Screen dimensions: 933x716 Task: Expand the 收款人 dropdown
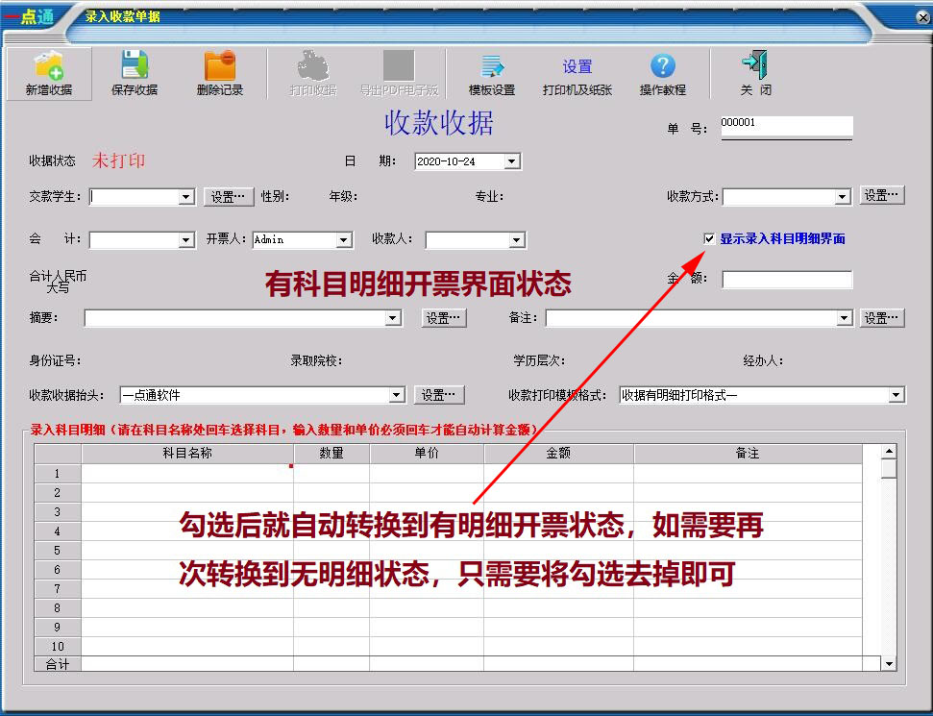(516, 240)
